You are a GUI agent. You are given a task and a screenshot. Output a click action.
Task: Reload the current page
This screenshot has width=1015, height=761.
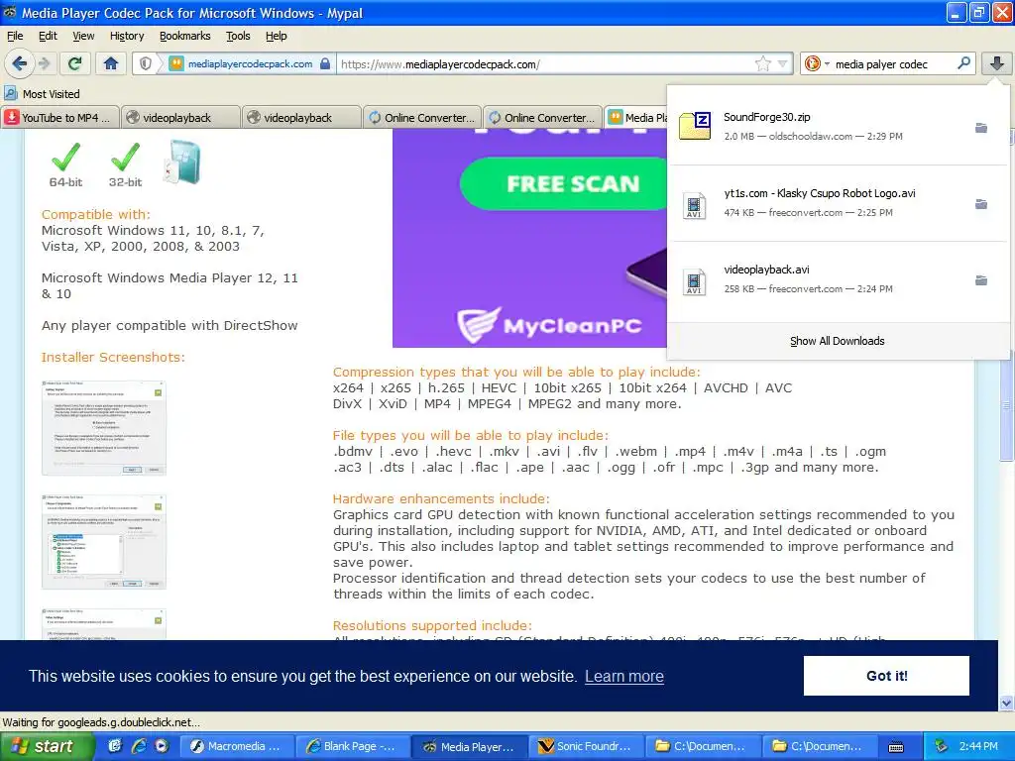click(x=74, y=63)
